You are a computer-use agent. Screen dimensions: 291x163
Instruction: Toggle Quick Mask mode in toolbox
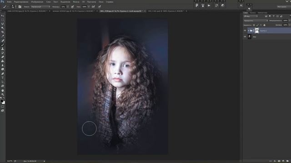[x=3, y=107]
